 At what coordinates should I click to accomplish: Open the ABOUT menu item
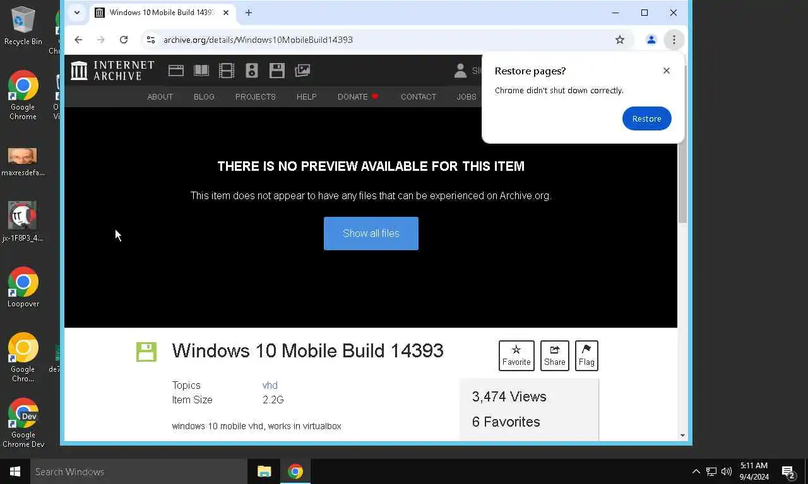pos(160,96)
